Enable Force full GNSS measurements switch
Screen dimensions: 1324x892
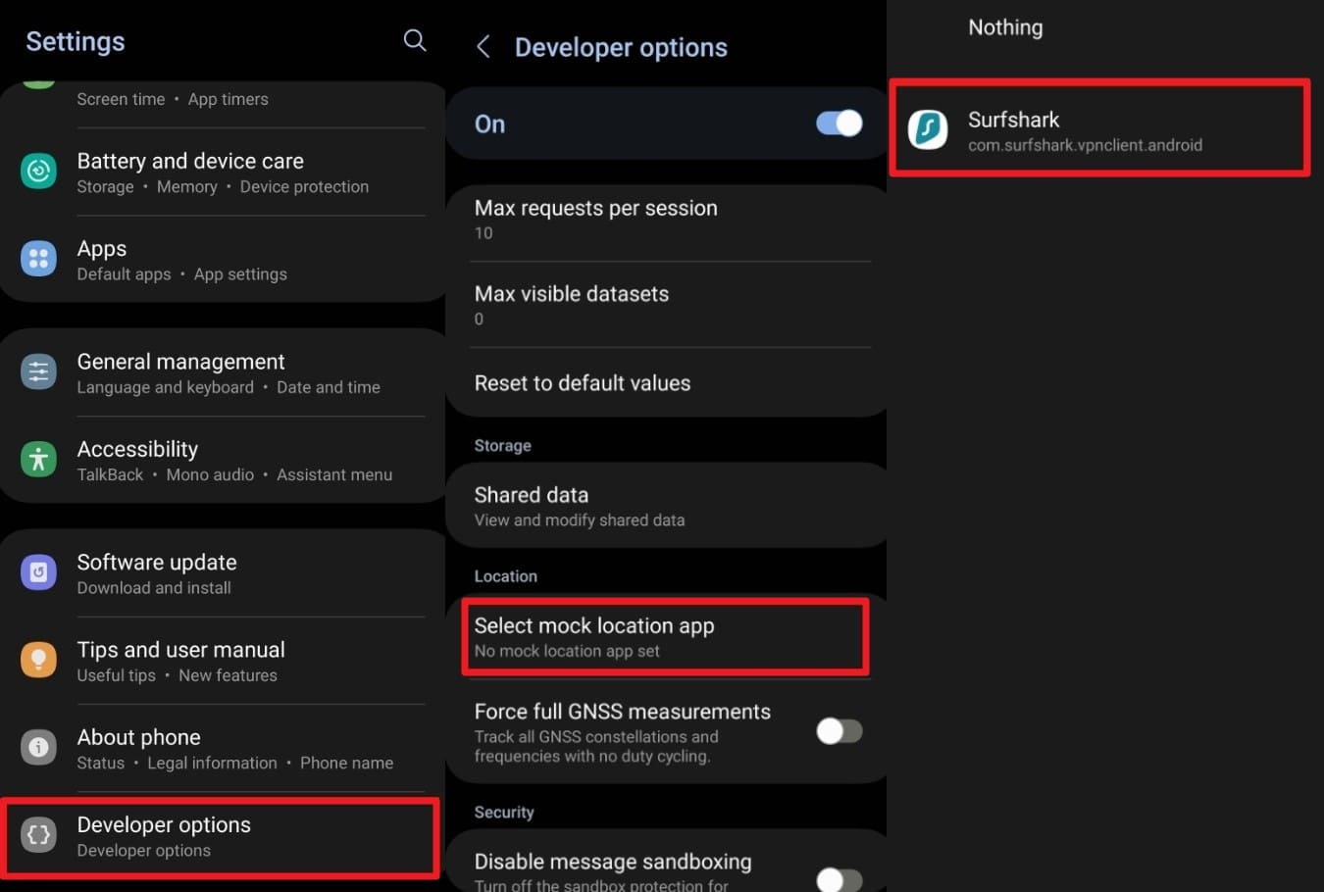840,731
